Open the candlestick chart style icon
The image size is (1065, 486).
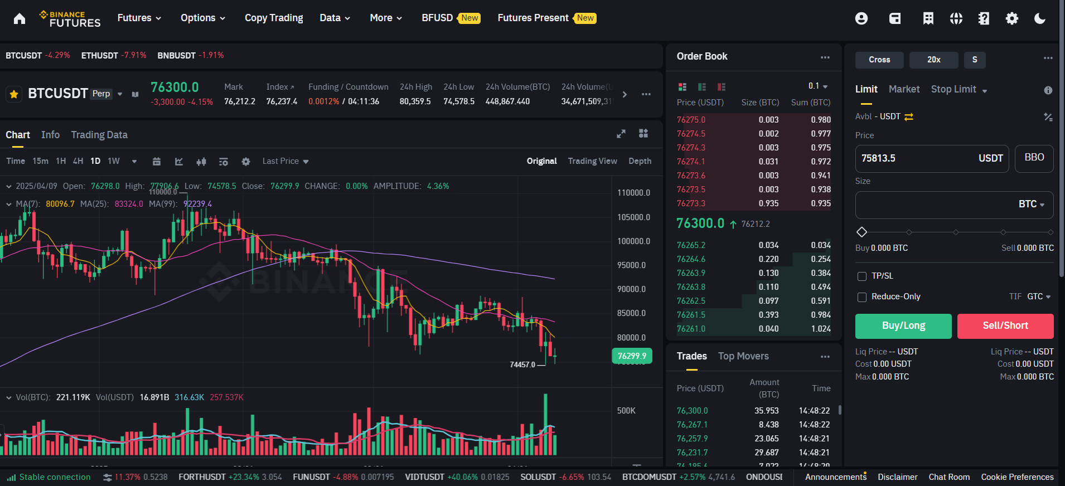201,162
